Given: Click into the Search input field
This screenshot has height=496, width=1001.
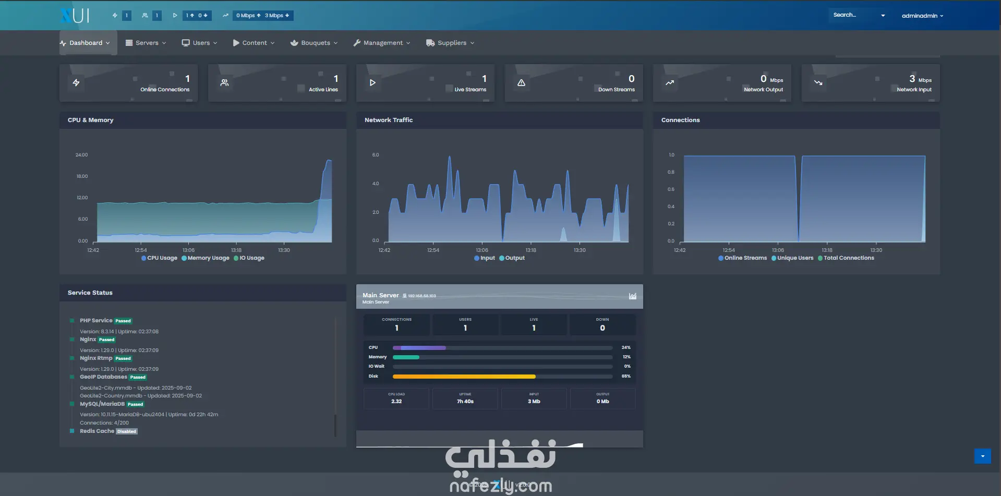Looking at the screenshot, I should point(854,15).
